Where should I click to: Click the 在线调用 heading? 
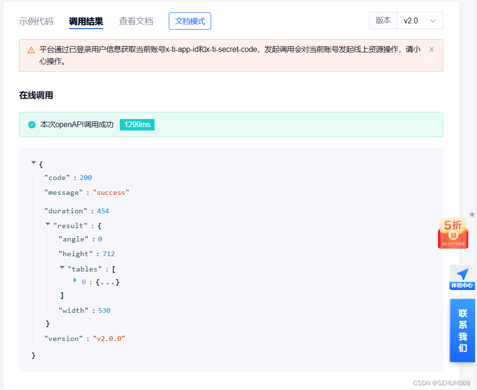click(x=36, y=95)
